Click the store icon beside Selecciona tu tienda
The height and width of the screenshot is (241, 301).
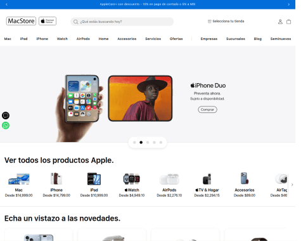pos(210,22)
